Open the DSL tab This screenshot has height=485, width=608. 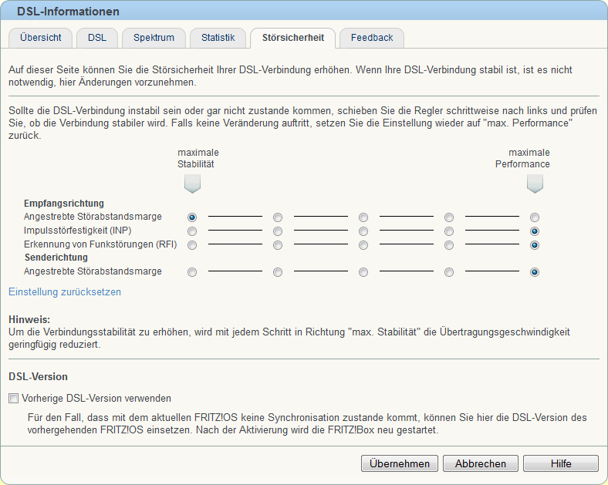[97, 38]
